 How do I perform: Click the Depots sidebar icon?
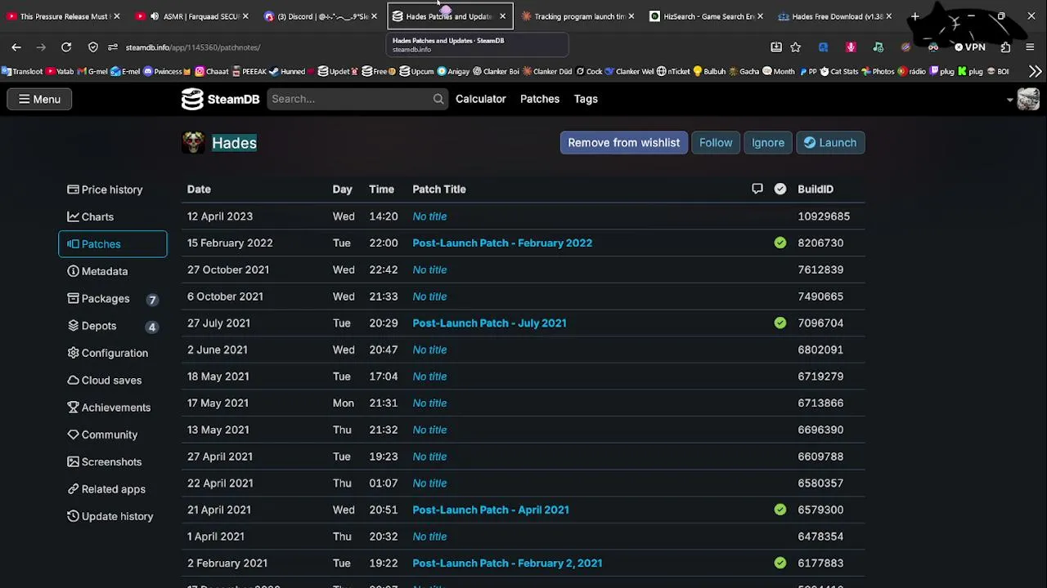[x=73, y=325]
